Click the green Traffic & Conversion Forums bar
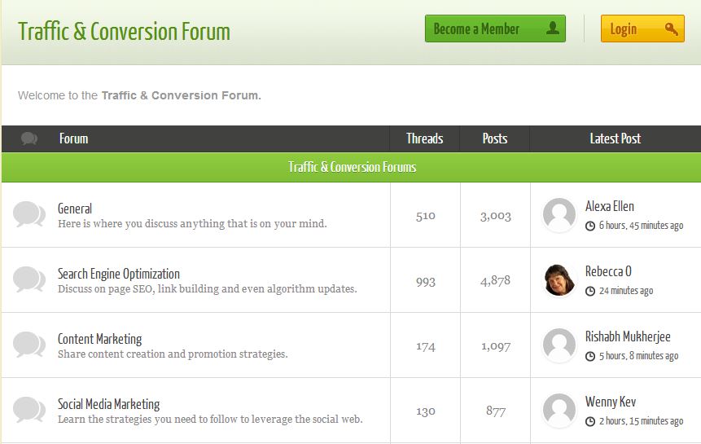The height and width of the screenshot is (444, 701). point(351,167)
